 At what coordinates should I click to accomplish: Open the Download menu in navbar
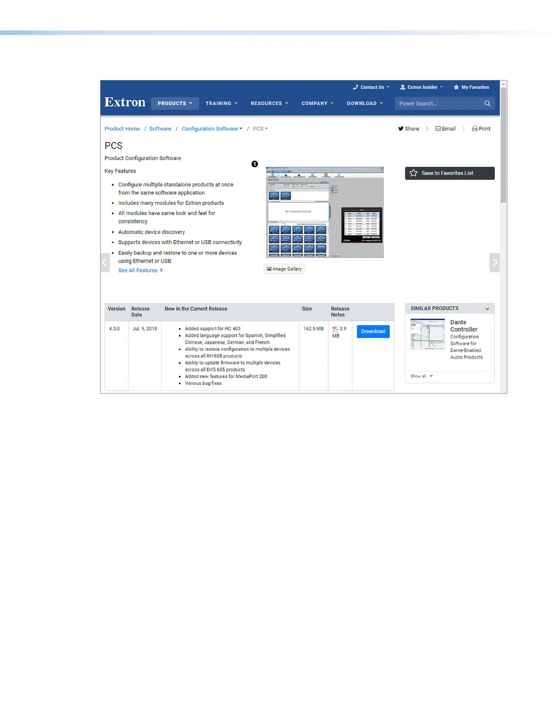pyautogui.click(x=365, y=103)
